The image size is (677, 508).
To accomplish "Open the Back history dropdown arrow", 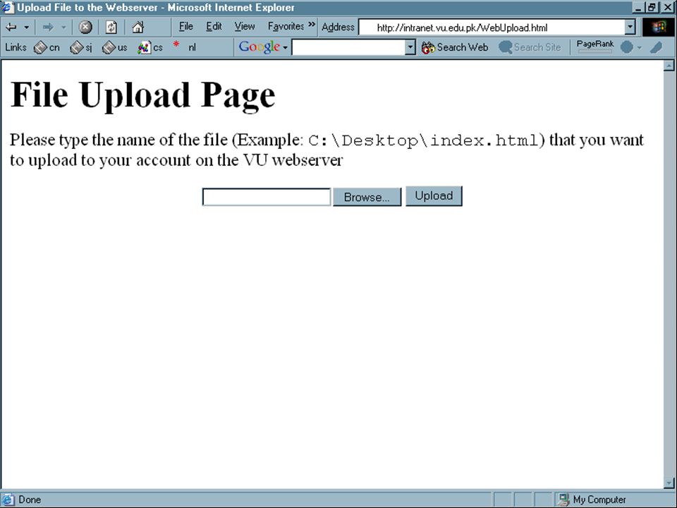I will click(x=26, y=28).
